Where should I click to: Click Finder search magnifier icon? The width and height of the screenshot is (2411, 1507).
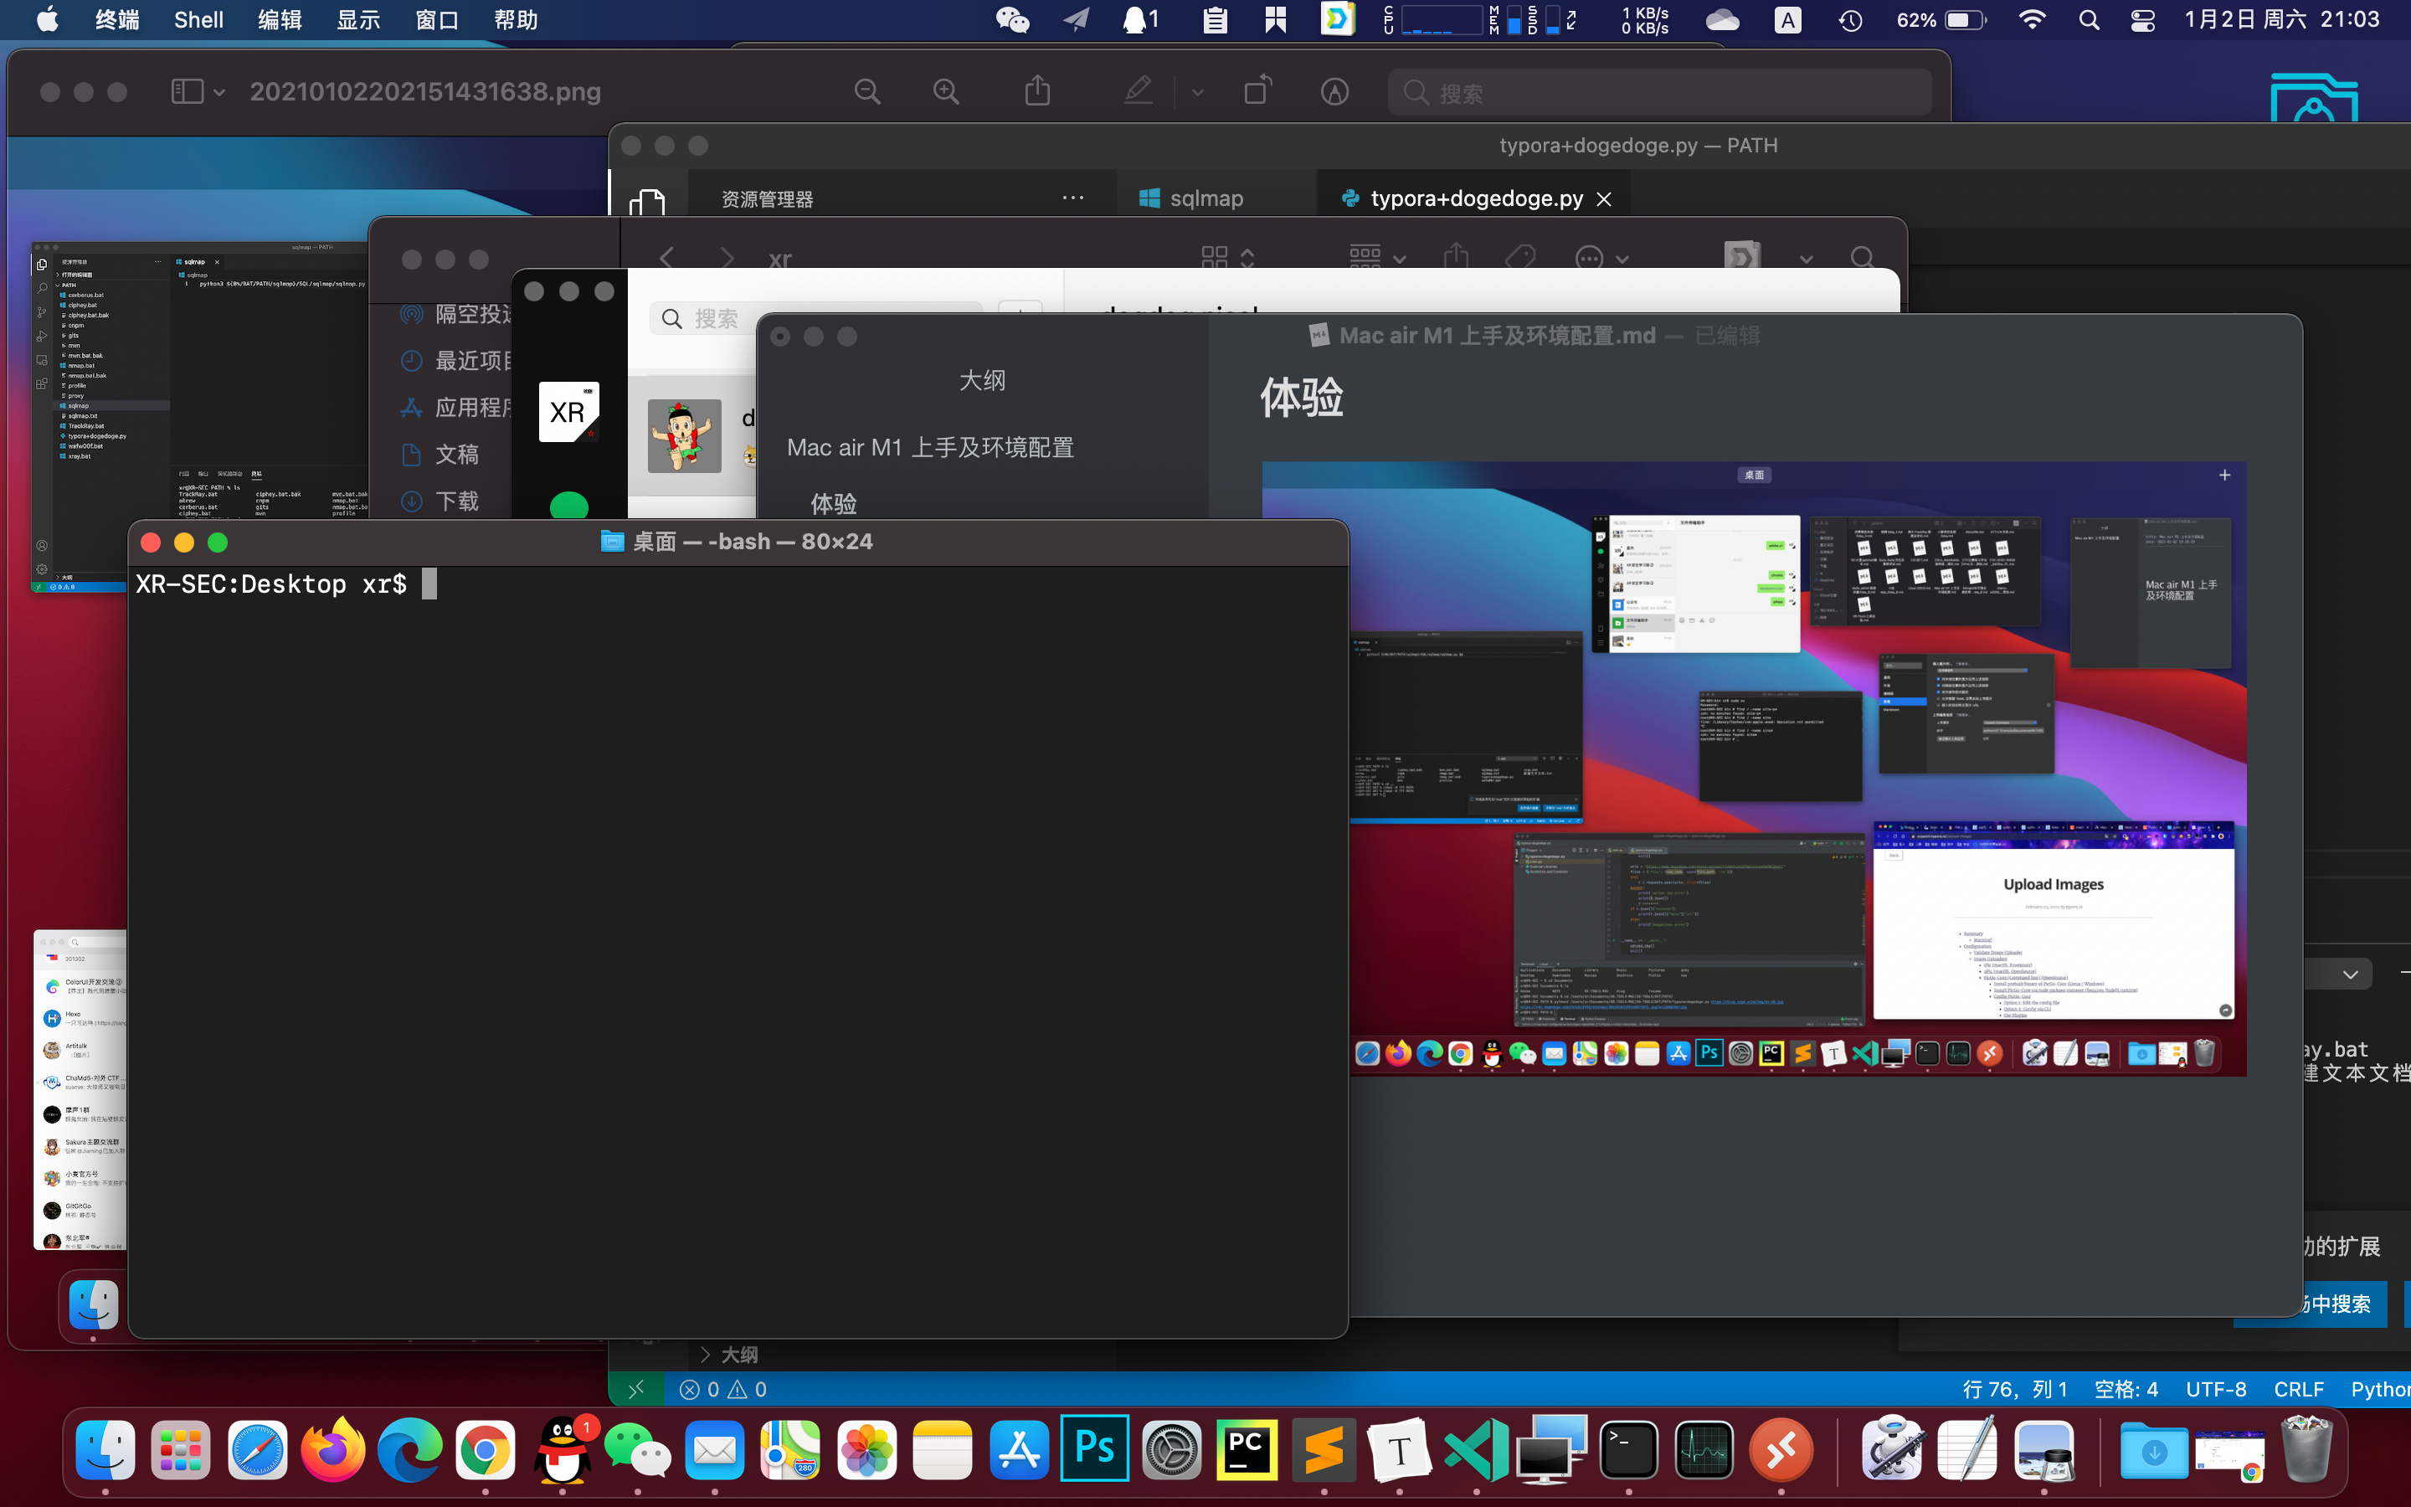click(x=1862, y=258)
